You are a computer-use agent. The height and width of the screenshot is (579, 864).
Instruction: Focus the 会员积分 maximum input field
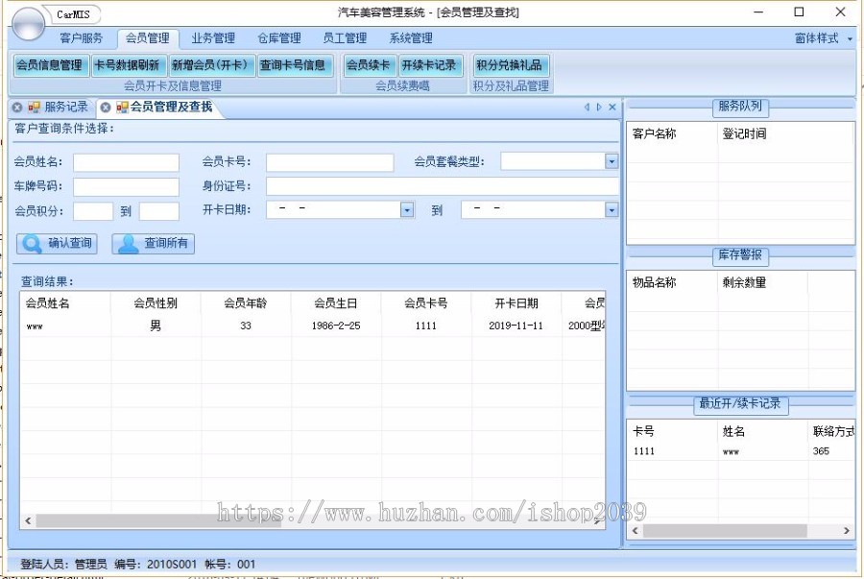click(159, 211)
